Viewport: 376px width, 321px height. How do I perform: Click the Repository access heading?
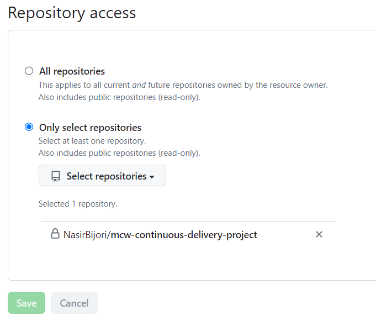point(72,13)
